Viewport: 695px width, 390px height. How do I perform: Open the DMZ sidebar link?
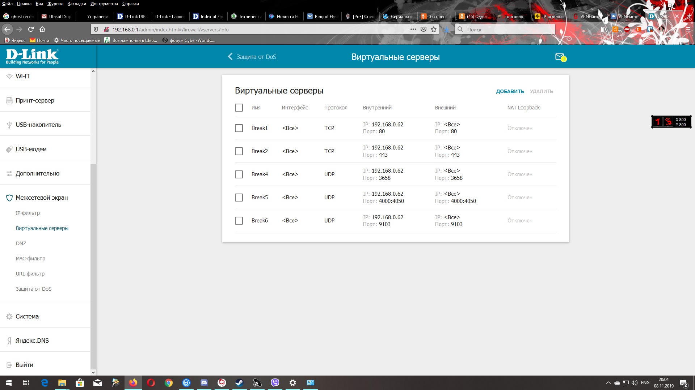coord(21,243)
